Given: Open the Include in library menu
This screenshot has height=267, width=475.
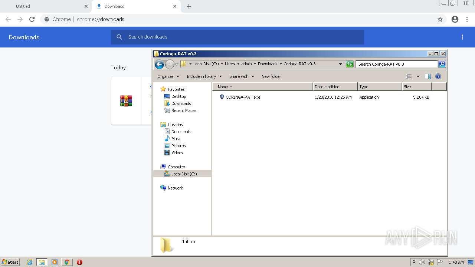Looking at the screenshot, I should (204, 76).
